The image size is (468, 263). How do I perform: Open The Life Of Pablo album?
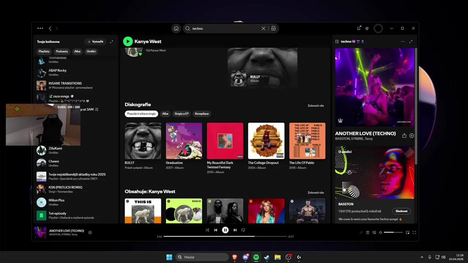(x=307, y=141)
